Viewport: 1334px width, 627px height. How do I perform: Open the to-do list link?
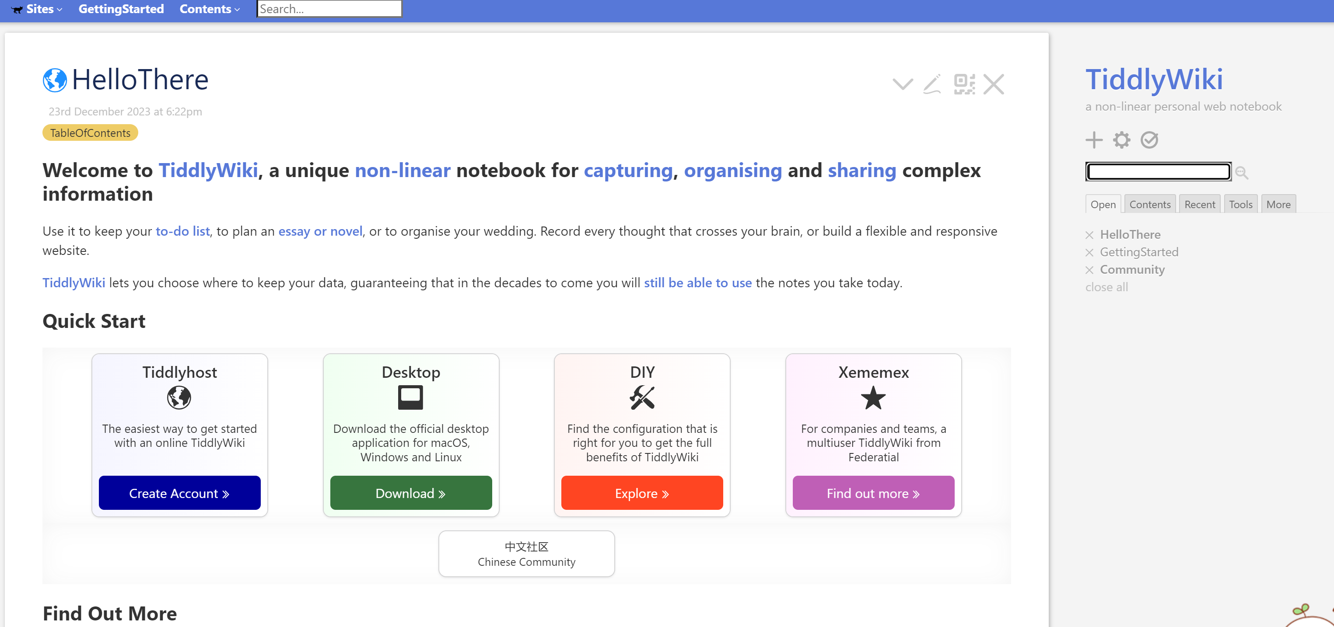[183, 231]
